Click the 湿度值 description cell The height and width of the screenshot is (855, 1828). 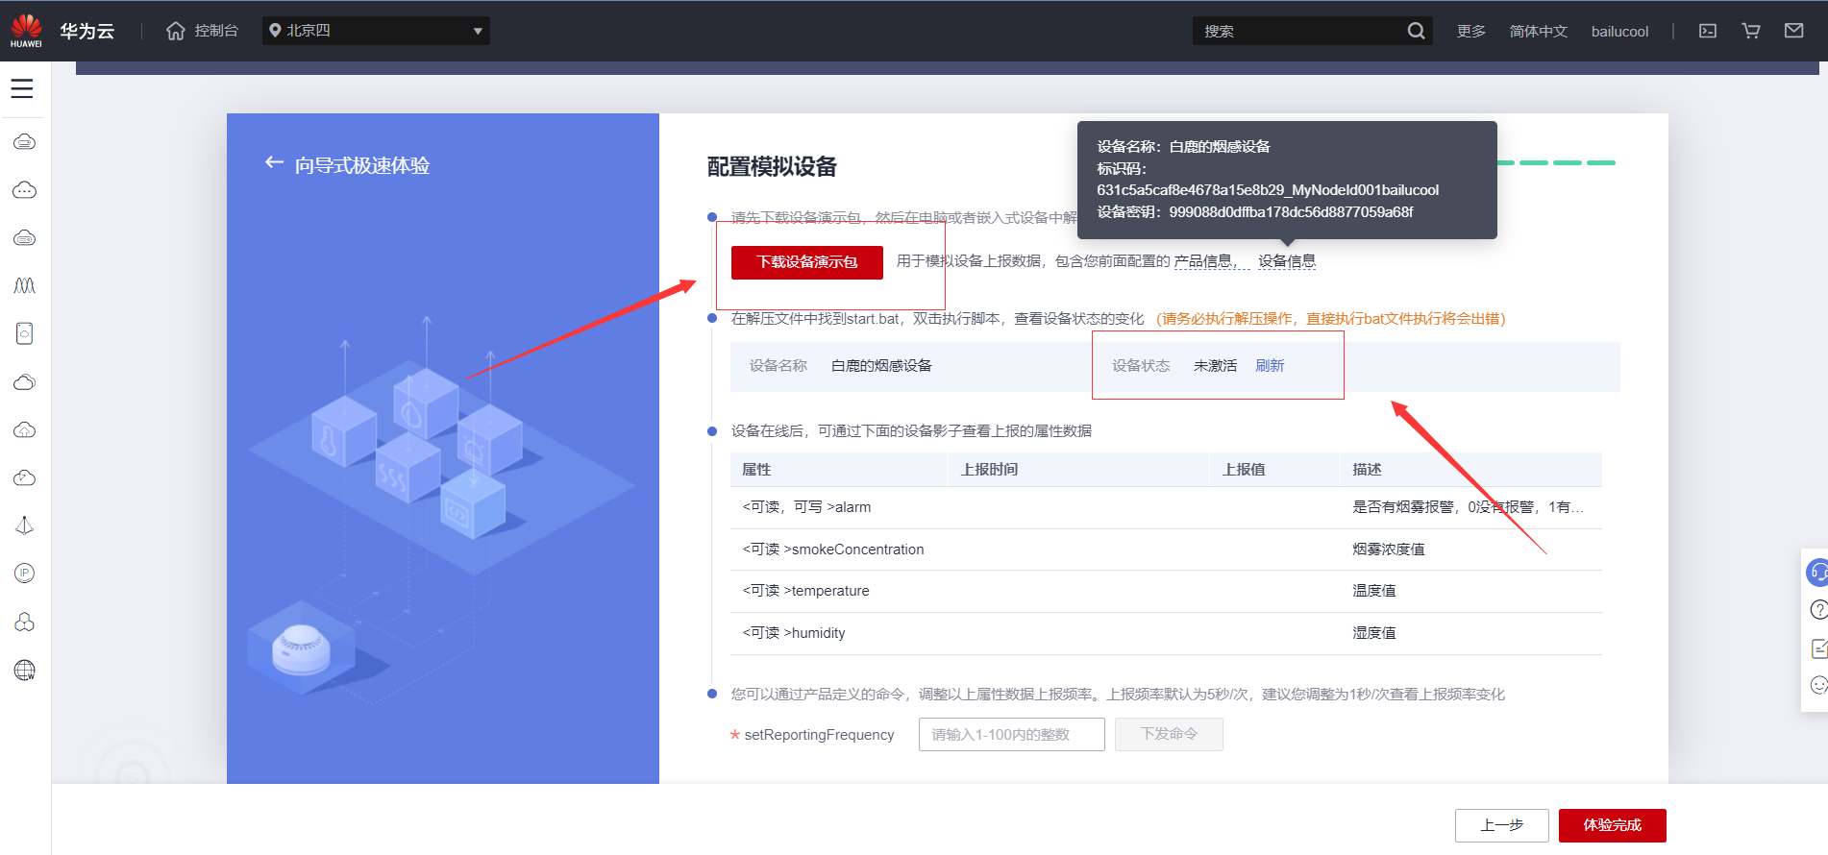click(1374, 633)
